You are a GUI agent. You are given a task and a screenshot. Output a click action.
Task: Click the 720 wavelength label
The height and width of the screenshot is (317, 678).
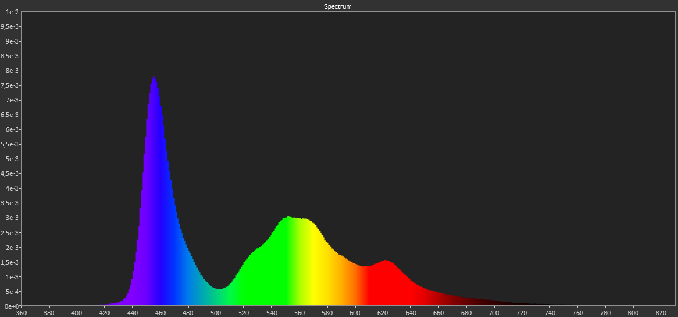522,312
